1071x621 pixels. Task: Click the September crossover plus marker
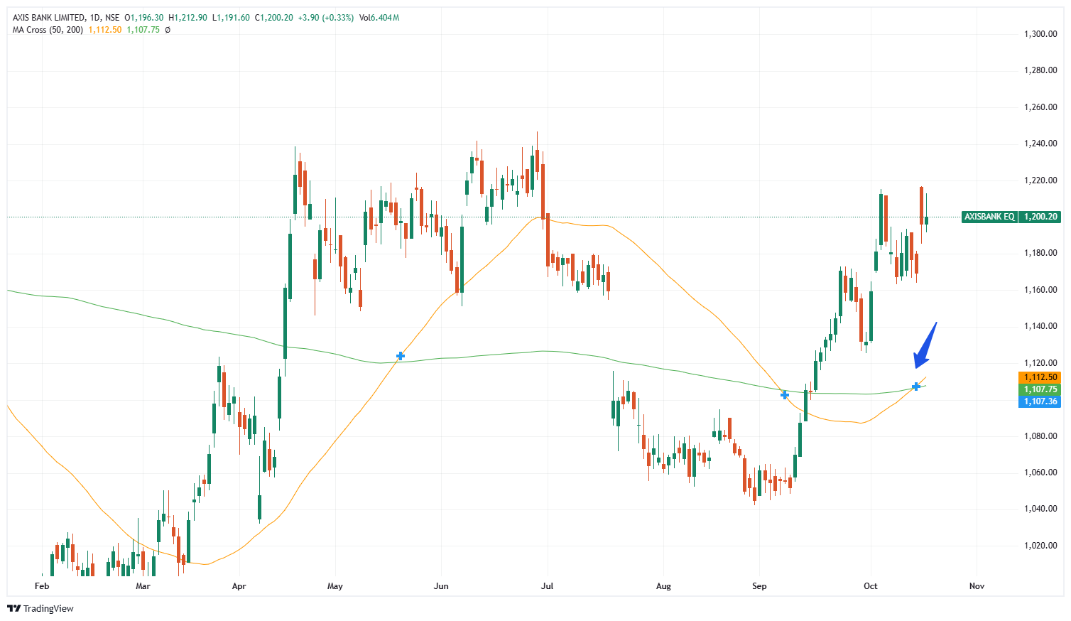click(x=785, y=395)
